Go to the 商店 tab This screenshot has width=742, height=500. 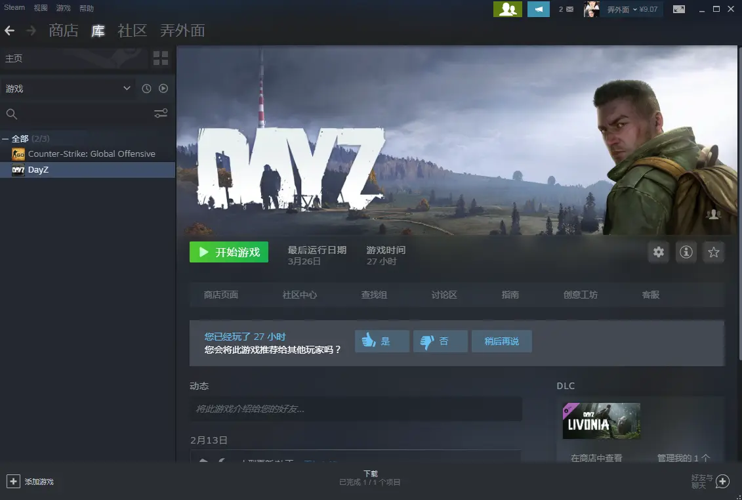(64, 31)
